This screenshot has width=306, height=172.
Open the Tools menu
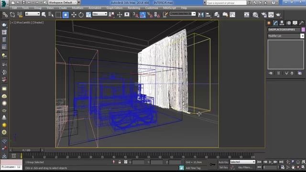point(25,8)
